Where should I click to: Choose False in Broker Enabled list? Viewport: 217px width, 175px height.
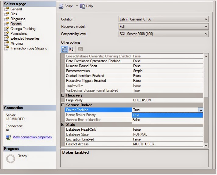pos(167,120)
